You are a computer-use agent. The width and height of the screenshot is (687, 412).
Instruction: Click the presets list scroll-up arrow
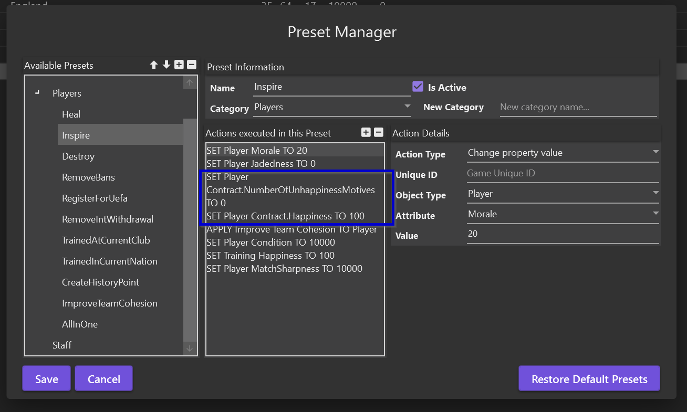(190, 83)
